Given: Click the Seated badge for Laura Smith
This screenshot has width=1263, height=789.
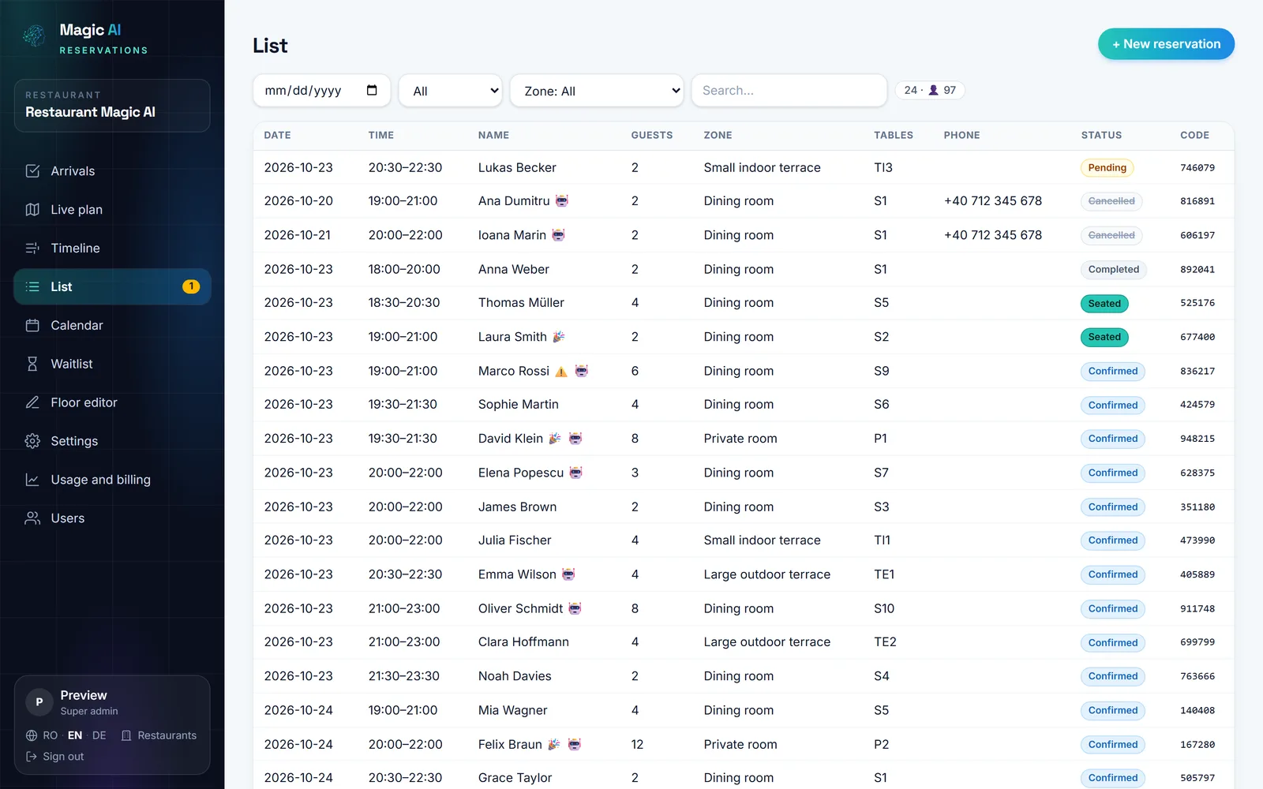Looking at the screenshot, I should click(1104, 337).
